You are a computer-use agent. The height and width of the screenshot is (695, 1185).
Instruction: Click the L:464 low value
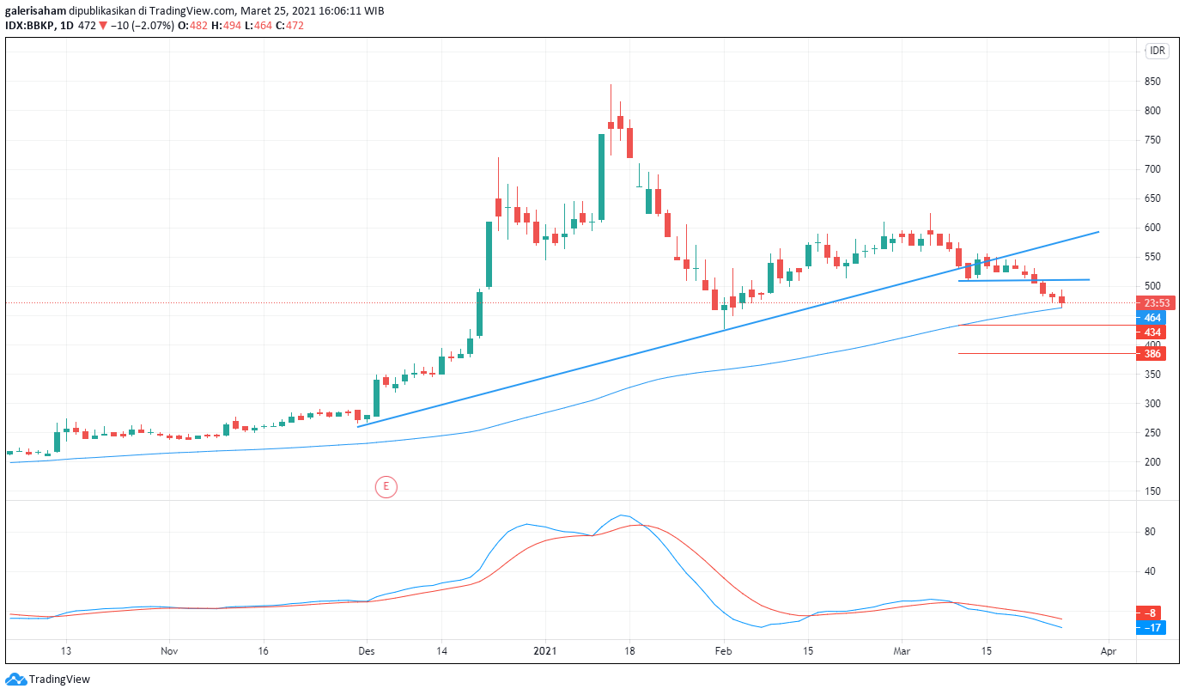point(260,26)
